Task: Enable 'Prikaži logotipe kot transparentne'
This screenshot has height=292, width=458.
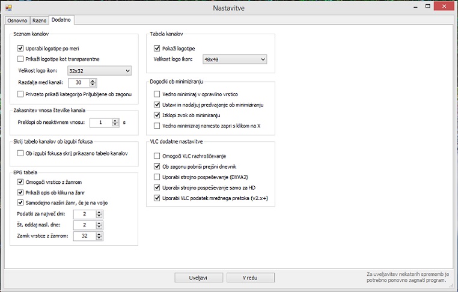Action: pyautogui.click(x=20, y=59)
